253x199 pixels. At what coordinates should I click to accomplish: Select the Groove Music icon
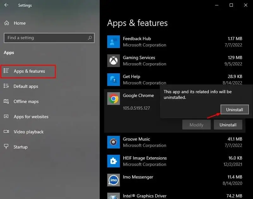114,142
